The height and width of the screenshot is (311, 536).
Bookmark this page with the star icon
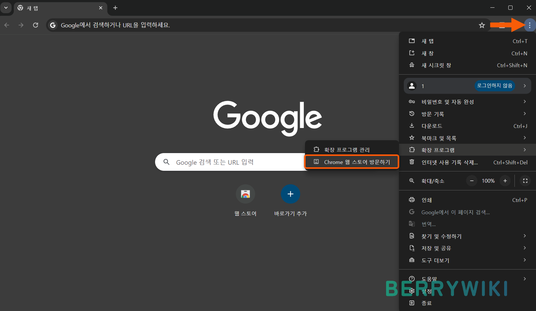click(x=482, y=25)
